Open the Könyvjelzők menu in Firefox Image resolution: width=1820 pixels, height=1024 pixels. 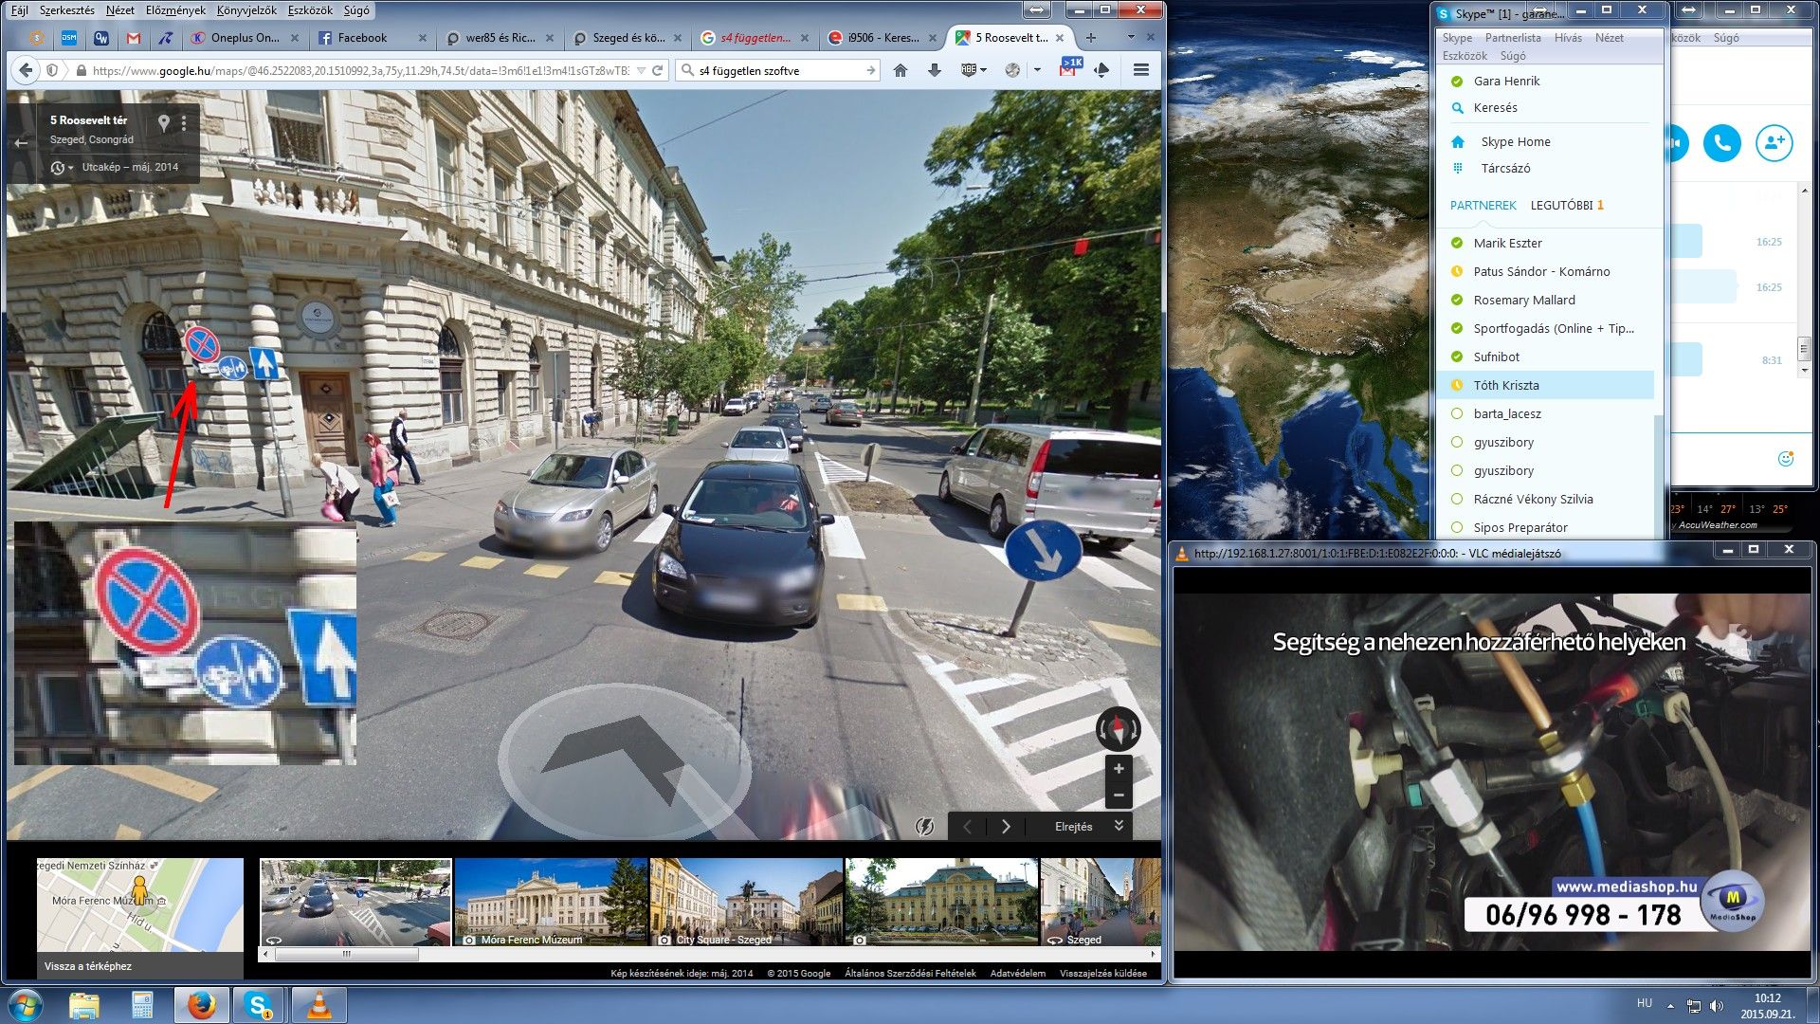pos(246,9)
